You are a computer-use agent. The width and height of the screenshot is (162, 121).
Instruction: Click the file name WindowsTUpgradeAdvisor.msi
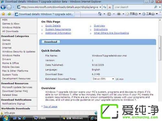[x=109, y=56]
